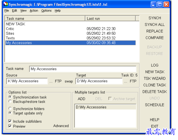Image resolution: width=178 pixels, height=140 pixels.
Task: Select the My Accessories task row
Action: point(70,43)
